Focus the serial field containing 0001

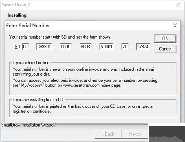click(65, 47)
